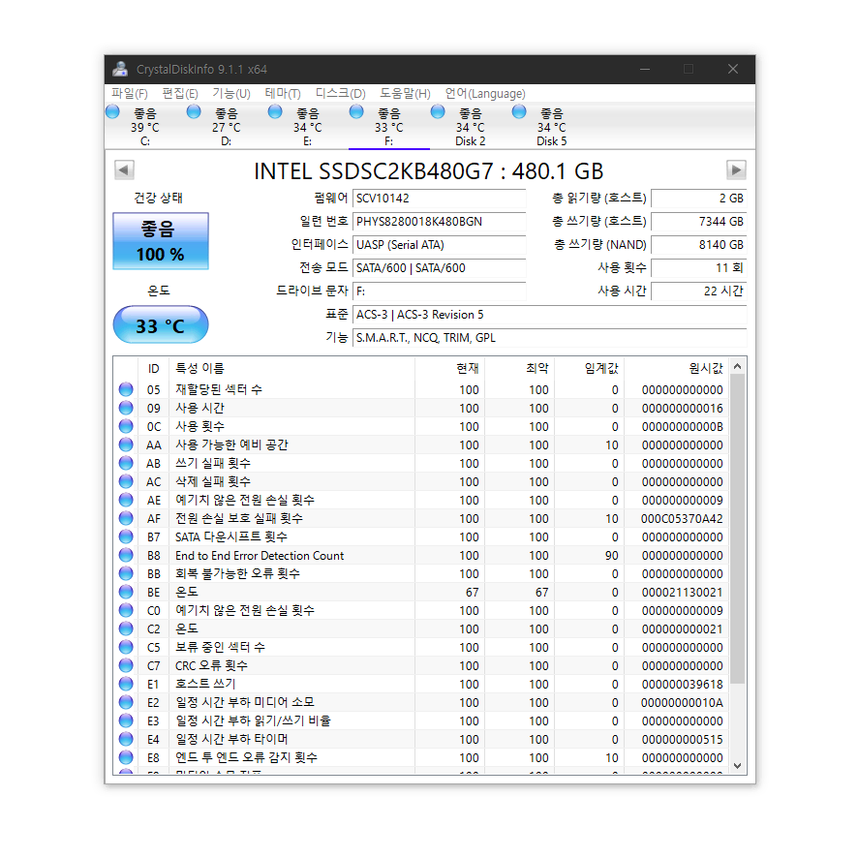Open the 파일(F) menu
Screen dimensions: 858x858
pyautogui.click(x=130, y=94)
